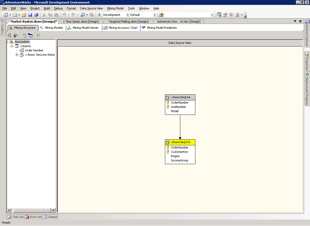This screenshot has width=310, height=226.
Task: Select the vAssocSeqLine table header
Action: tap(180, 97)
